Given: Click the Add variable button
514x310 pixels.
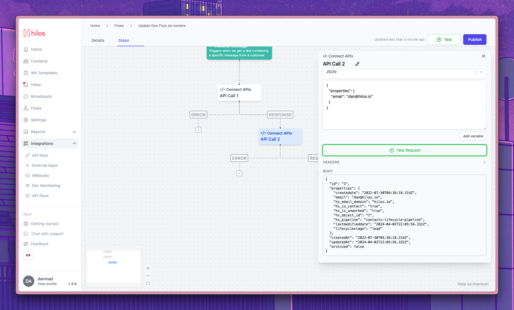Looking at the screenshot, I should [473, 136].
